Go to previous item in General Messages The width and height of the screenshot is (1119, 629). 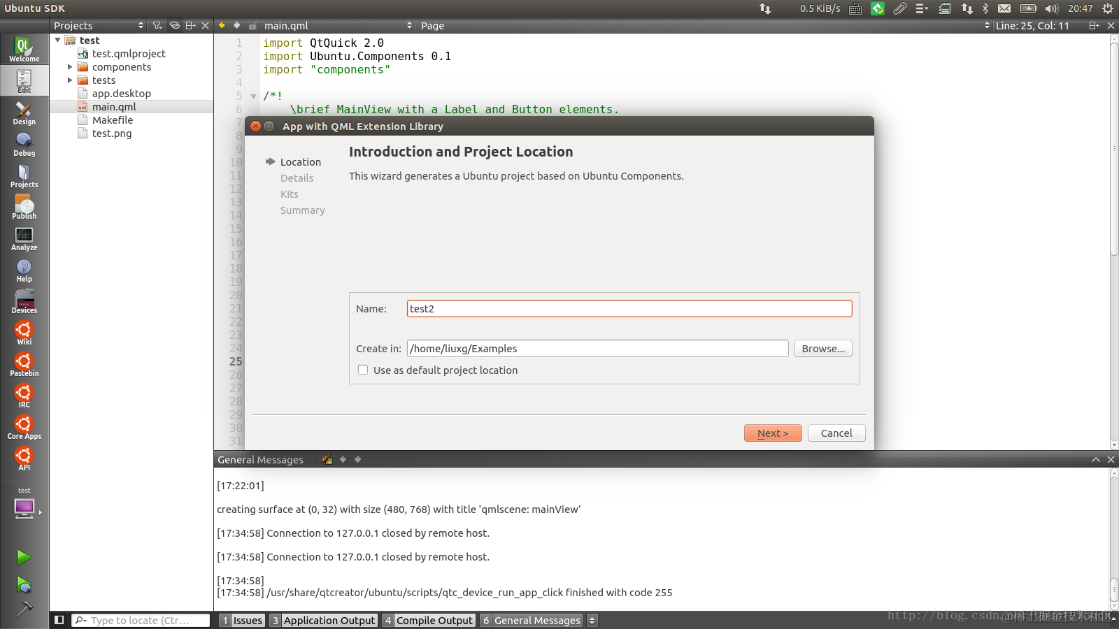point(343,459)
